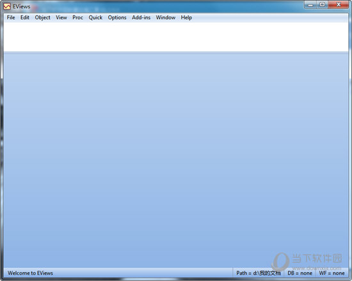Click inside the white command input area

176,37
